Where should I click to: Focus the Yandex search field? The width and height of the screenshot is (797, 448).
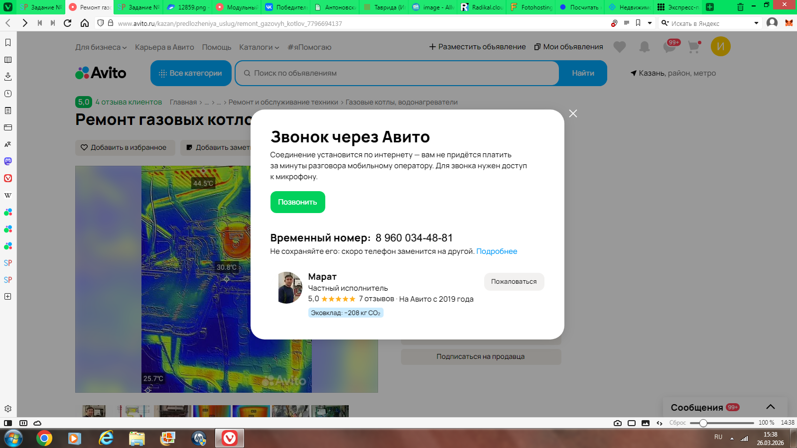tap(710, 23)
